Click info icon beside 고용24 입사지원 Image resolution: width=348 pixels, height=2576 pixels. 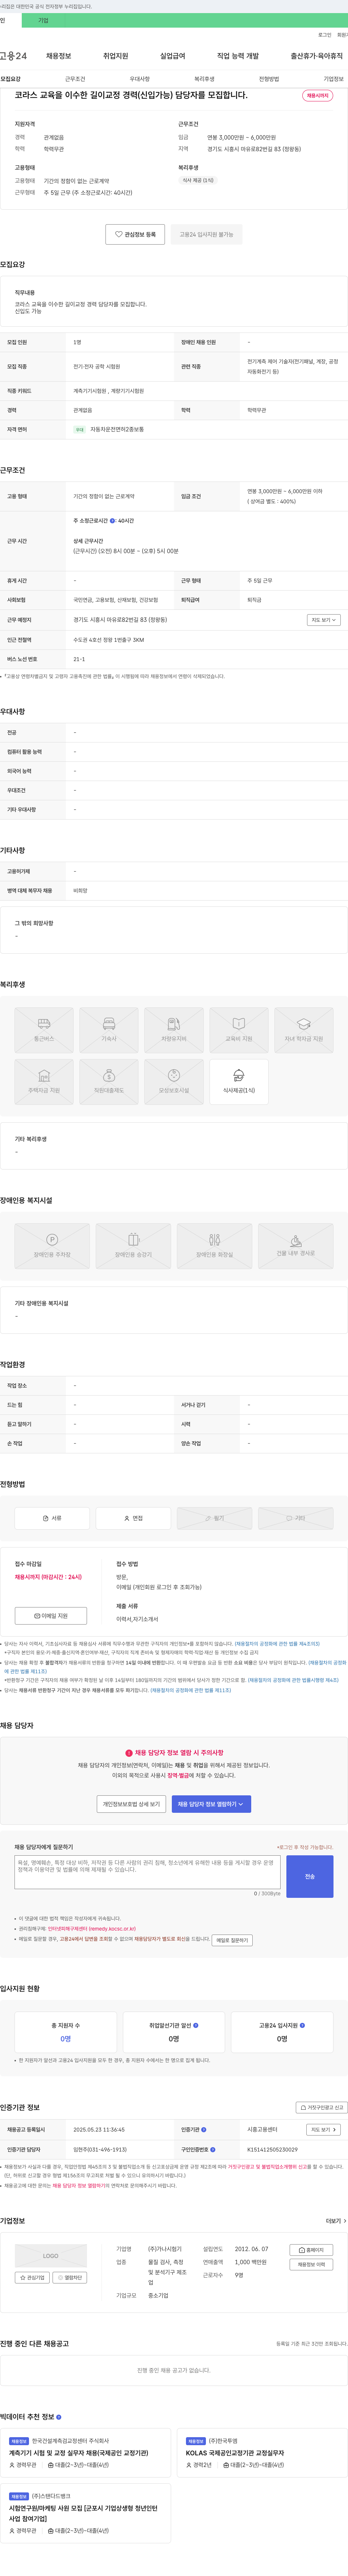(x=302, y=2026)
